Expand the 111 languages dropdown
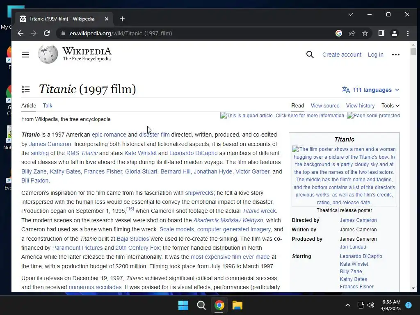This screenshot has height=315, width=420. 371,90
